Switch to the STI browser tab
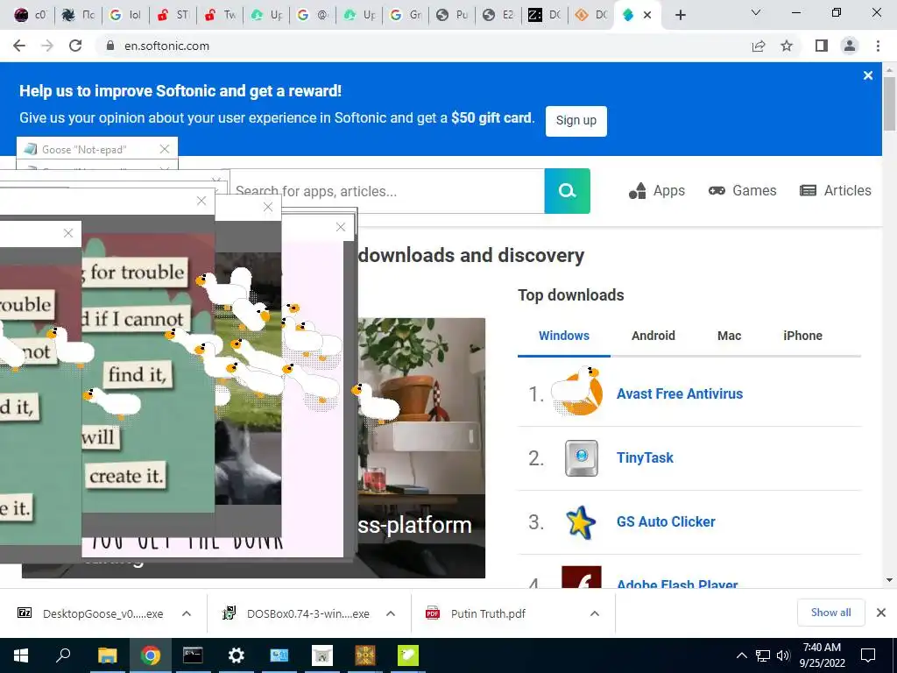Viewport: 897px width, 673px height. pos(173,15)
